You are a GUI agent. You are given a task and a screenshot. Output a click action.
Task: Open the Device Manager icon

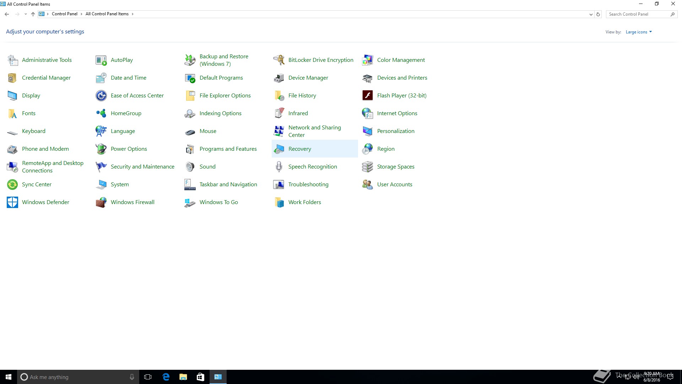(279, 78)
